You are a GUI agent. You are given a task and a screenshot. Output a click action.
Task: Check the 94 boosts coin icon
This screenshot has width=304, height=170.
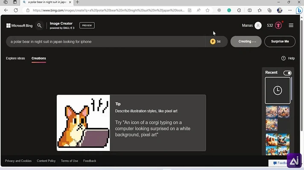point(213,42)
